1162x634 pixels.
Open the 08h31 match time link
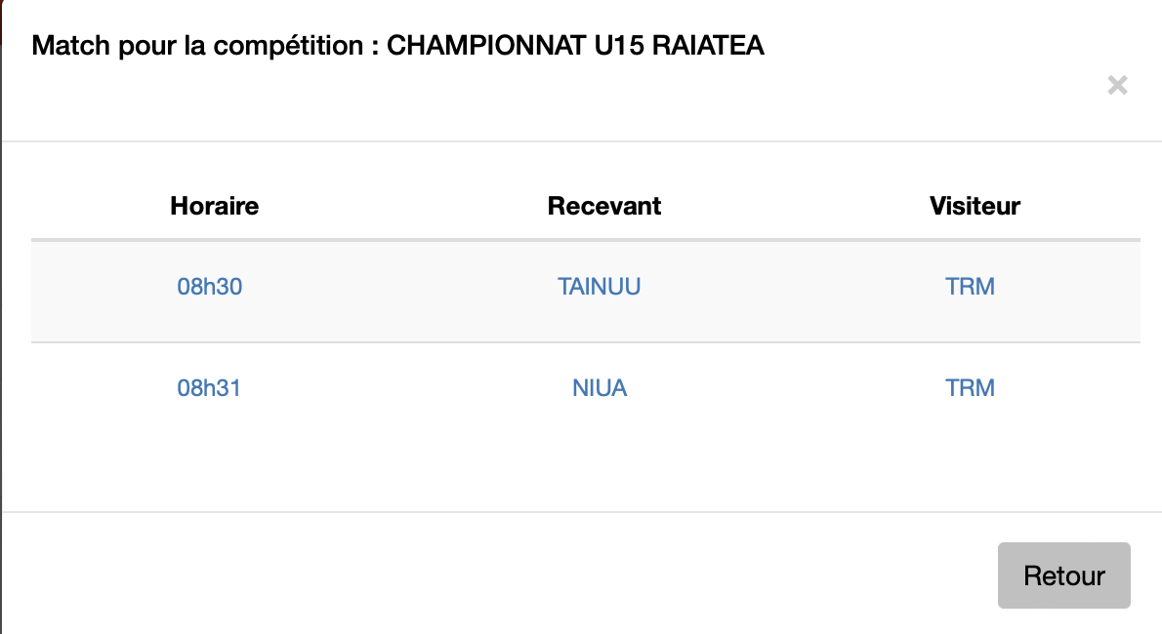pyautogui.click(x=209, y=388)
